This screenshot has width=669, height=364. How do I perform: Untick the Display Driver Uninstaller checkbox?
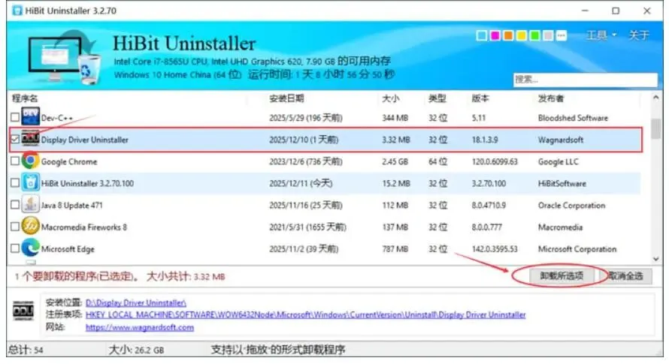point(15,140)
